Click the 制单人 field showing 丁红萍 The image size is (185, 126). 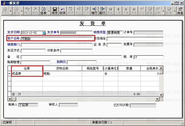coord(28,105)
